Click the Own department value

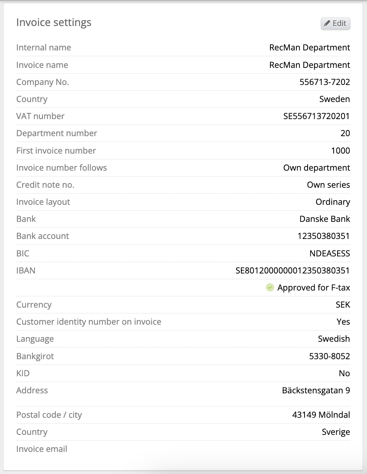tap(317, 168)
